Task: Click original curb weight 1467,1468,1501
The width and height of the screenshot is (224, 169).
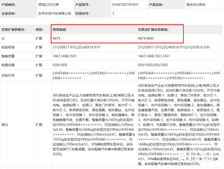Action: pyautogui.click(x=65, y=56)
